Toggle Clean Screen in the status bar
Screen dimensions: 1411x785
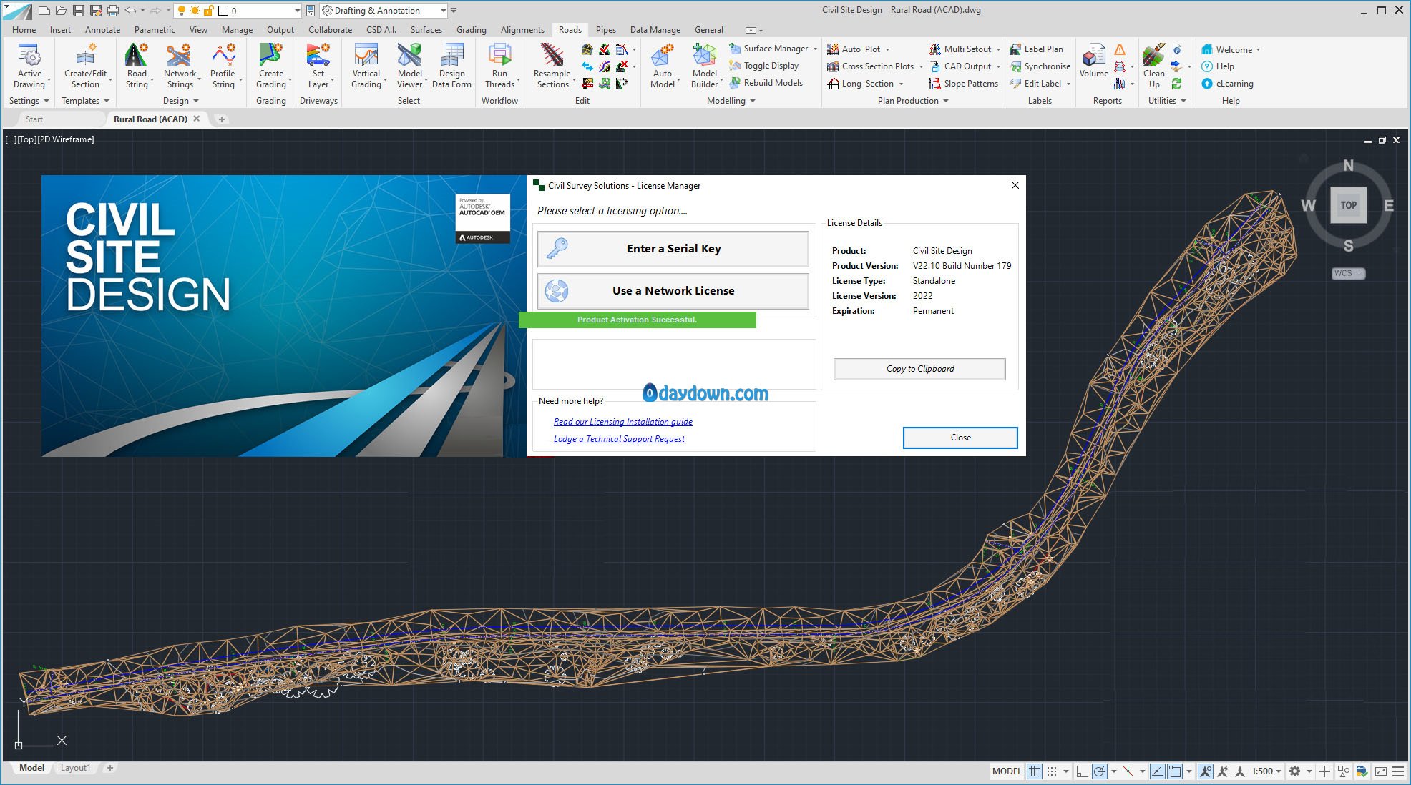[x=1380, y=771]
